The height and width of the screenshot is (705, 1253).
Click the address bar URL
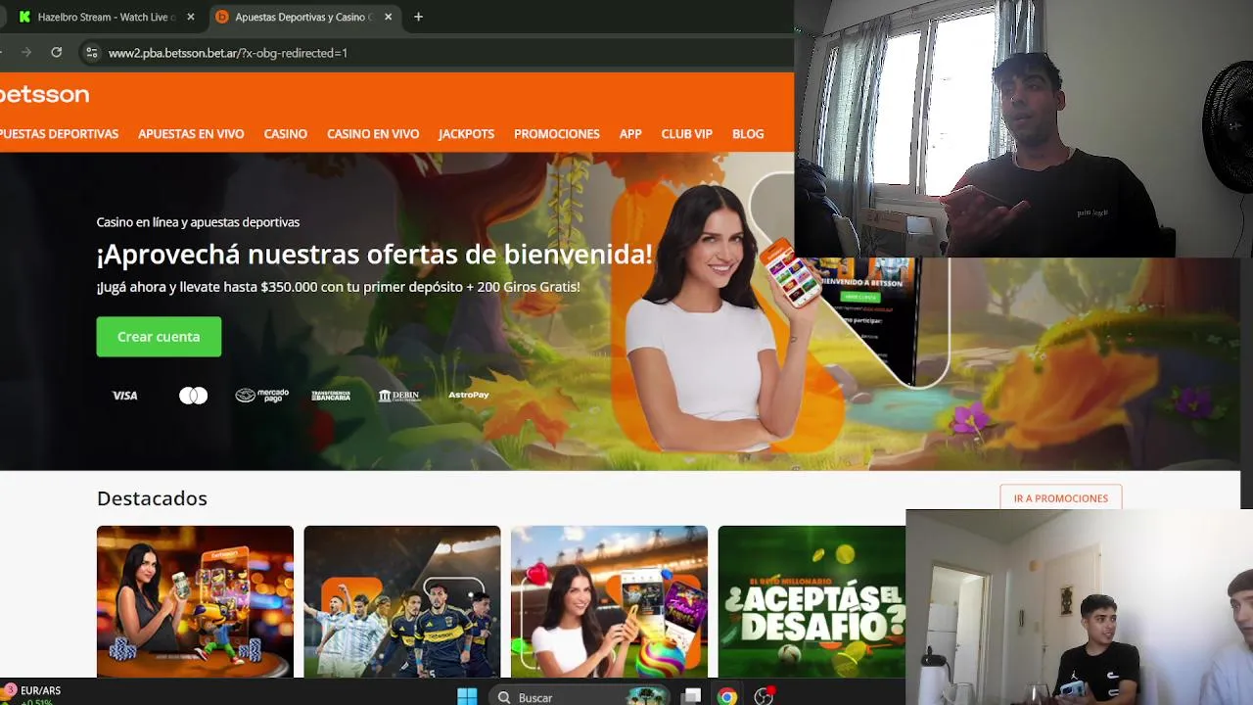(227, 53)
